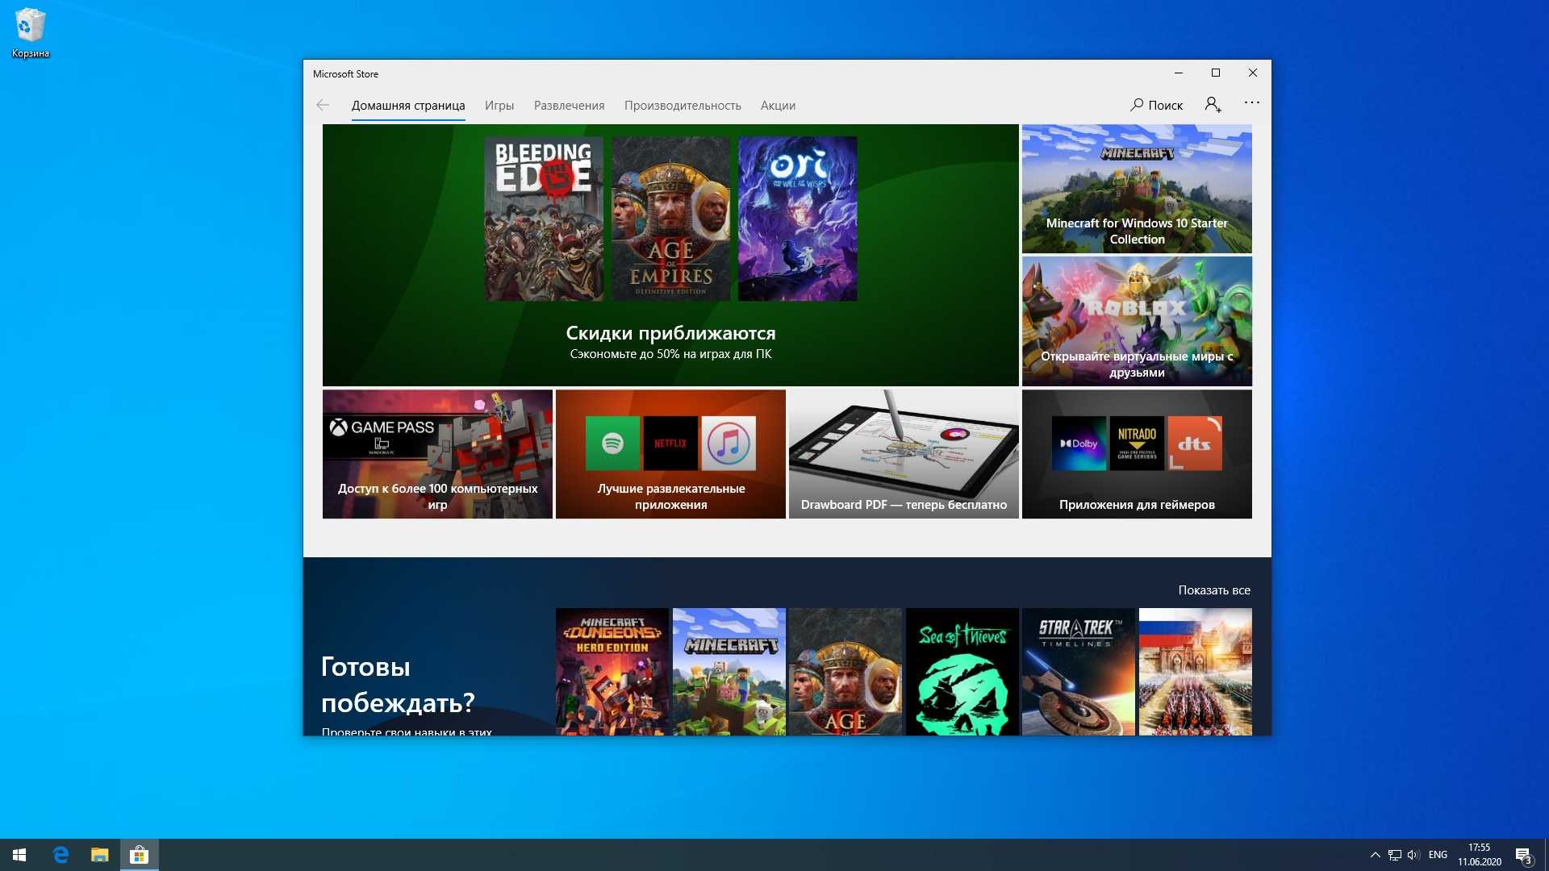Open the three-dots more menu

point(1251,103)
